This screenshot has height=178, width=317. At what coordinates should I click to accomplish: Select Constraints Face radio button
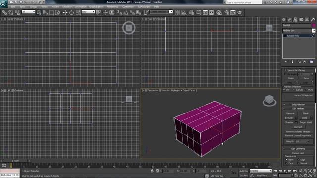tap(286, 163)
